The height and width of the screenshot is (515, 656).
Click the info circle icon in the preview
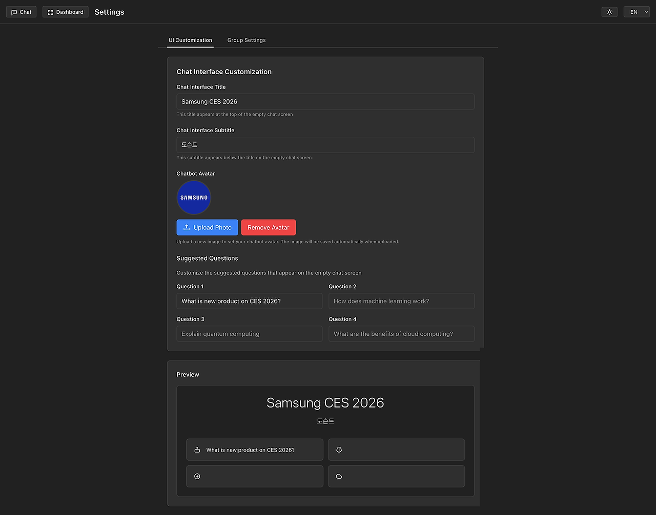click(339, 450)
